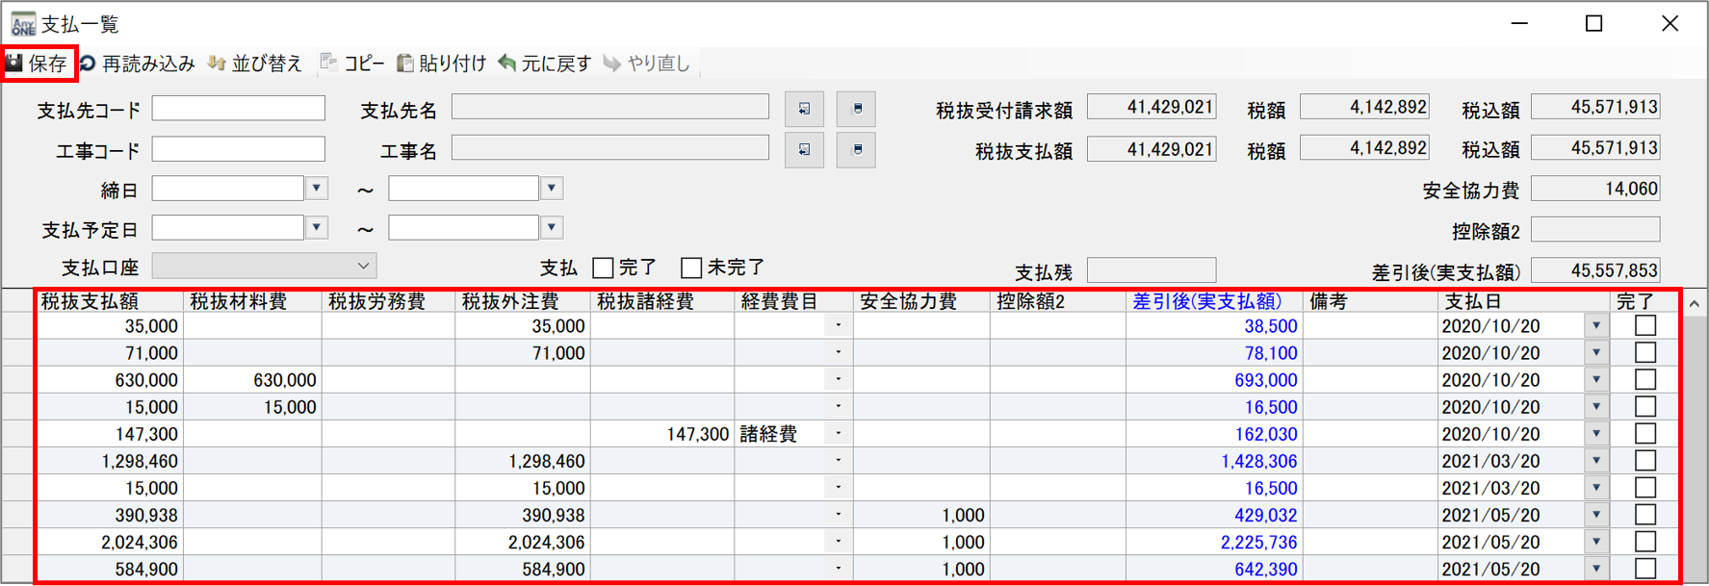Click the 保存 save icon in toolbar
Screen dimensions: 1709x586
click(x=15, y=64)
